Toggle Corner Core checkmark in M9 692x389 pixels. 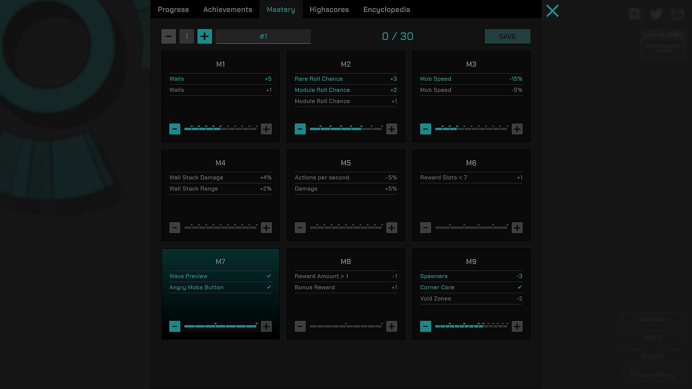(x=519, y=287)
